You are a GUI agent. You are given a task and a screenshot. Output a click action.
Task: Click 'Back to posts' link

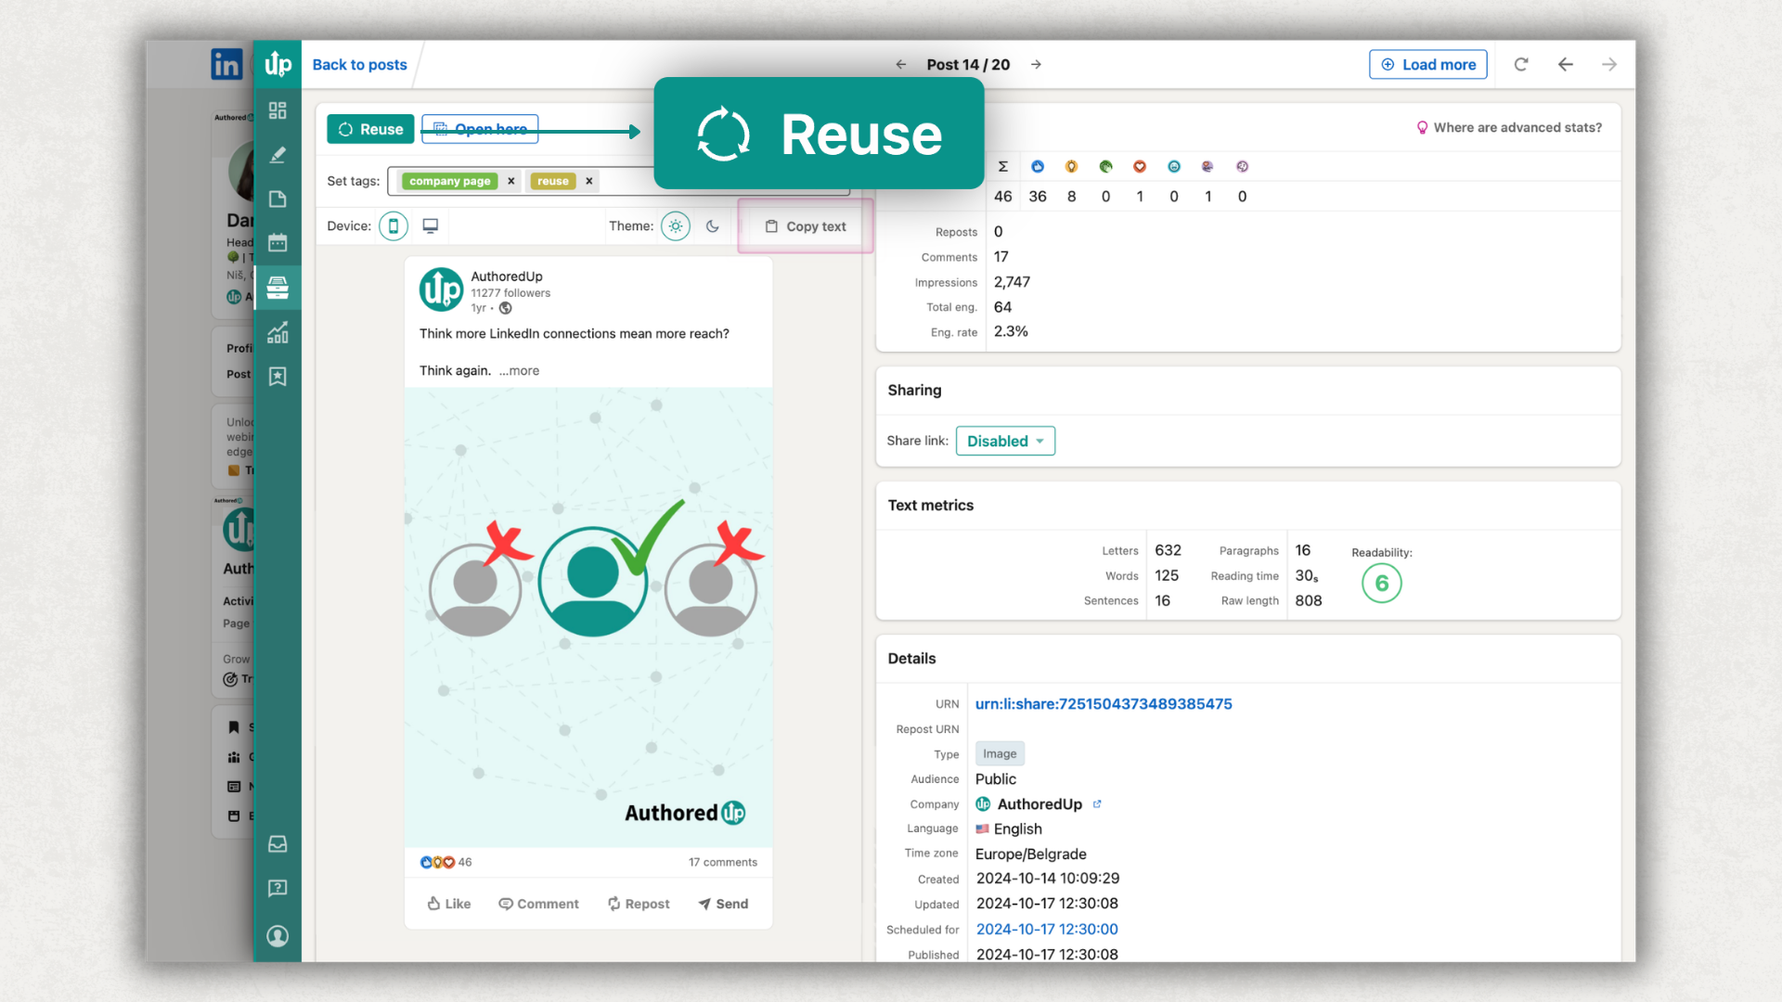(360, 65)
